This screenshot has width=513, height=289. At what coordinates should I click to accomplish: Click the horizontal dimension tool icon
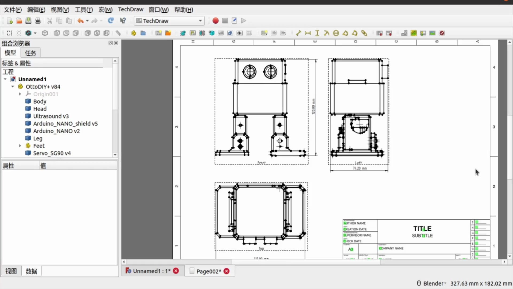tap(308, 33)
